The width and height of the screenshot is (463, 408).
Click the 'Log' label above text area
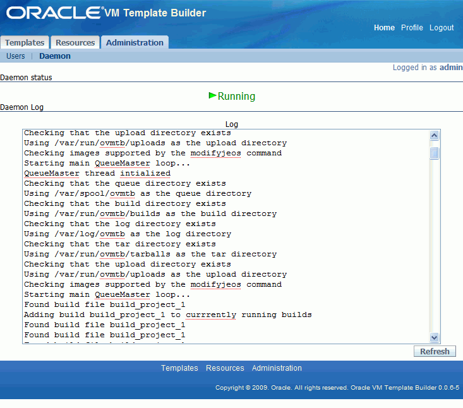(231, 124)
